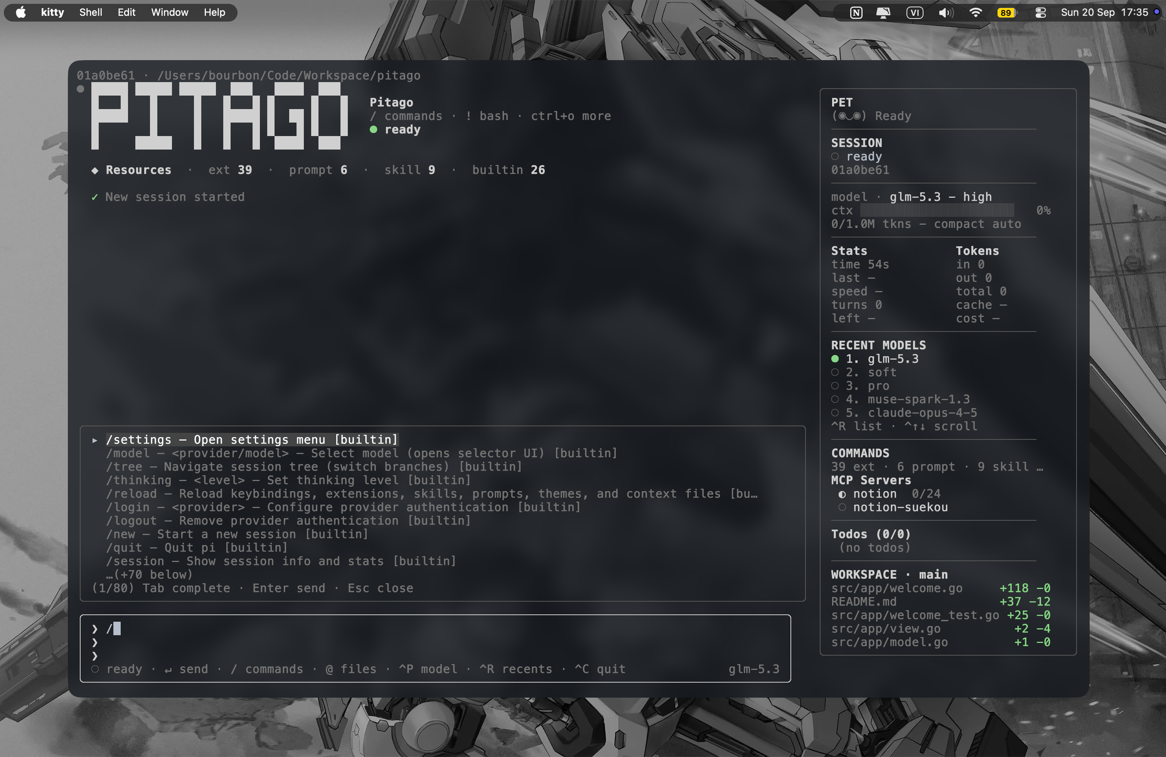
Task: Click the '^R list · ^↑↓ scroll' hint
Action: point(904,426)
